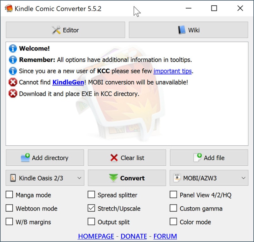The height and width of the screenshot is (242, 254).
Task: Click the red X Clear list icon
Action: tap(114, 158)
